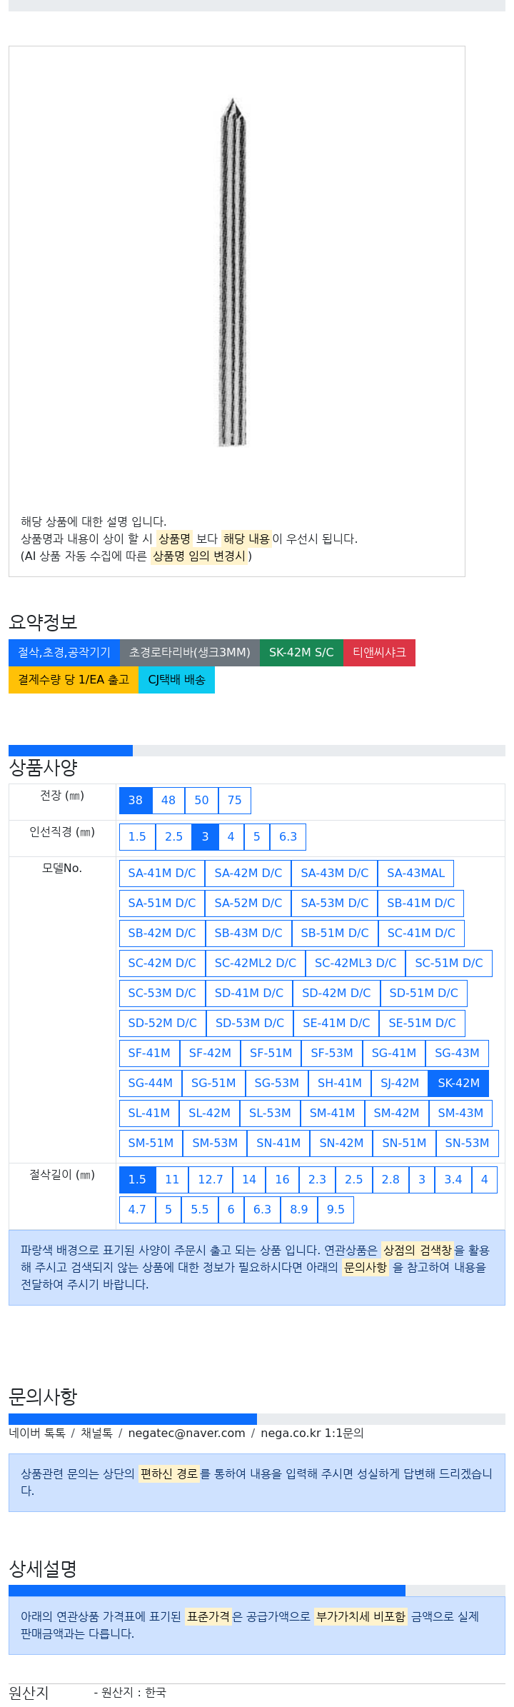This screenshot has width=514, height=1707.
Task: Select cutting length 9.5
Action: [x=336, y=1209]
